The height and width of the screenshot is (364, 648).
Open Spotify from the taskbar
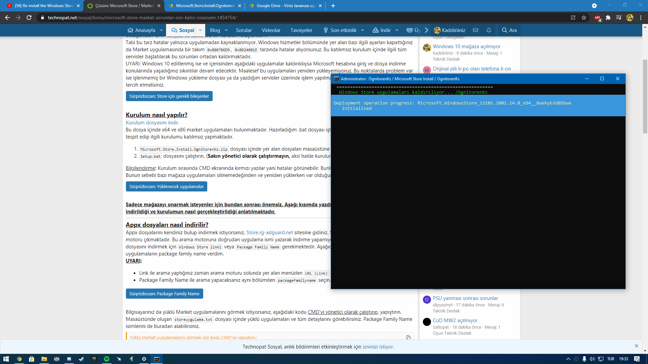point(107,359)
